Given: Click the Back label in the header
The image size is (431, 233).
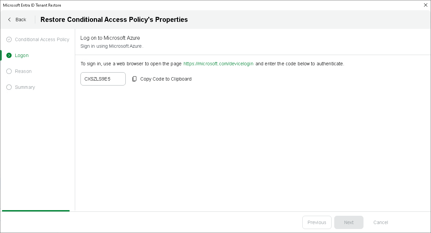Looking at the screenshot, I should pos(21,20).
